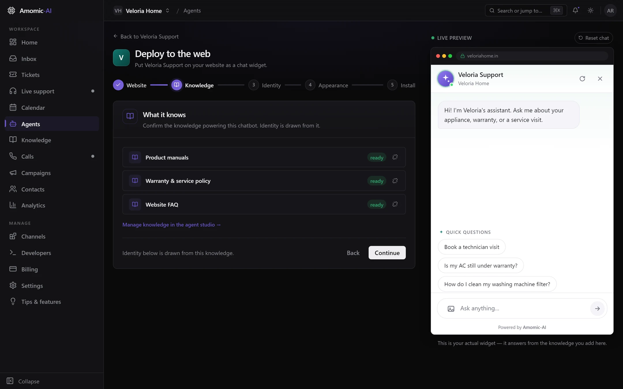Screen dimensions: 623x389
Task: Open Channels under Manage
Action: (x=52, y=237)
